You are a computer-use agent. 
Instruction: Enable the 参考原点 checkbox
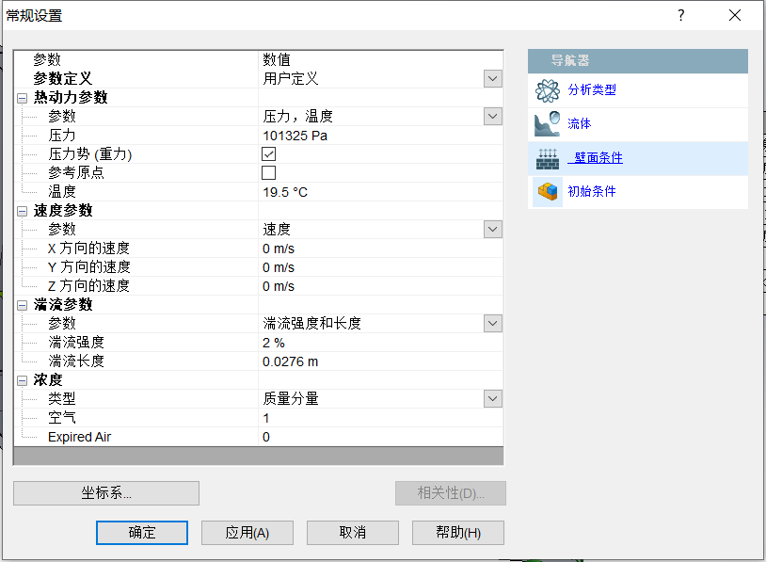267,171
